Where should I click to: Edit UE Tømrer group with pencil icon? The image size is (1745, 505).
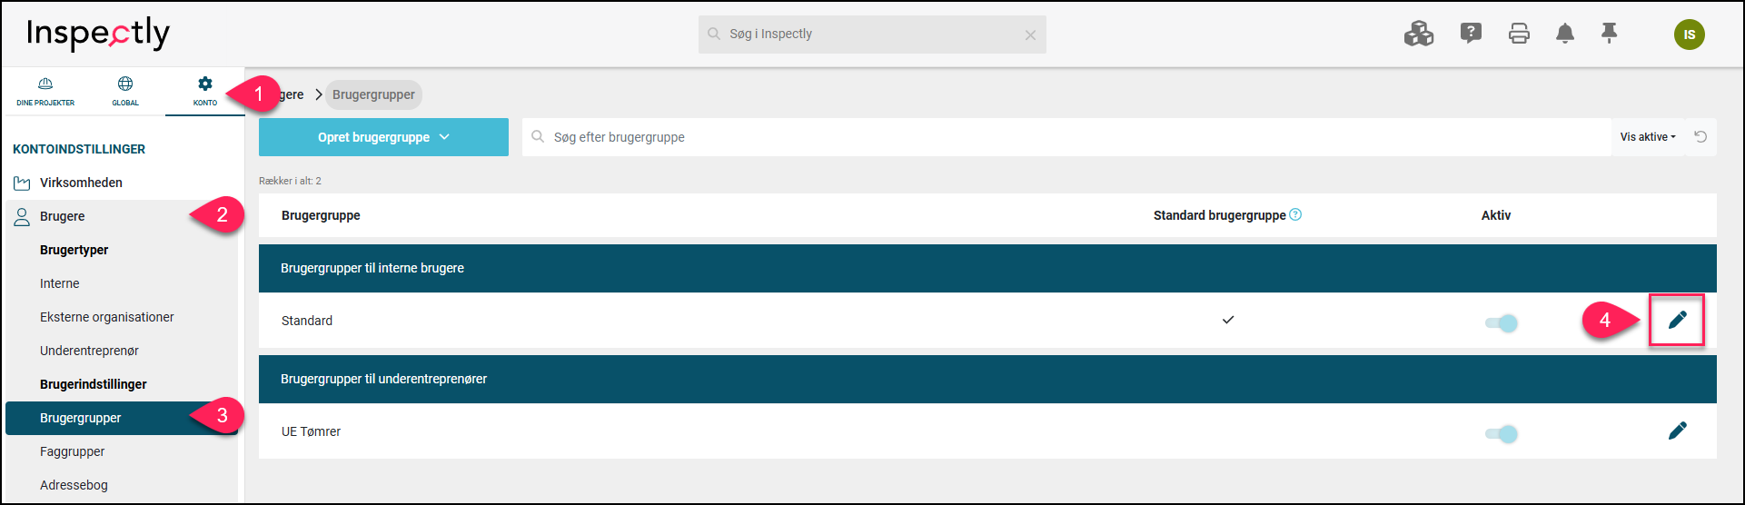coord(1677,431)
